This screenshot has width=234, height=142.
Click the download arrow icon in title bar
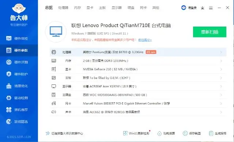pos(202,8)
